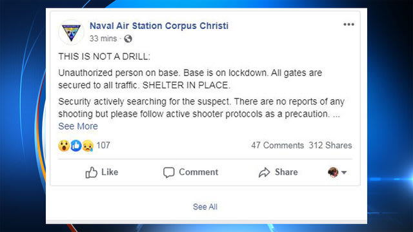Click the Sad reaction emoji
413x232 pixels.
coord(88,146)
